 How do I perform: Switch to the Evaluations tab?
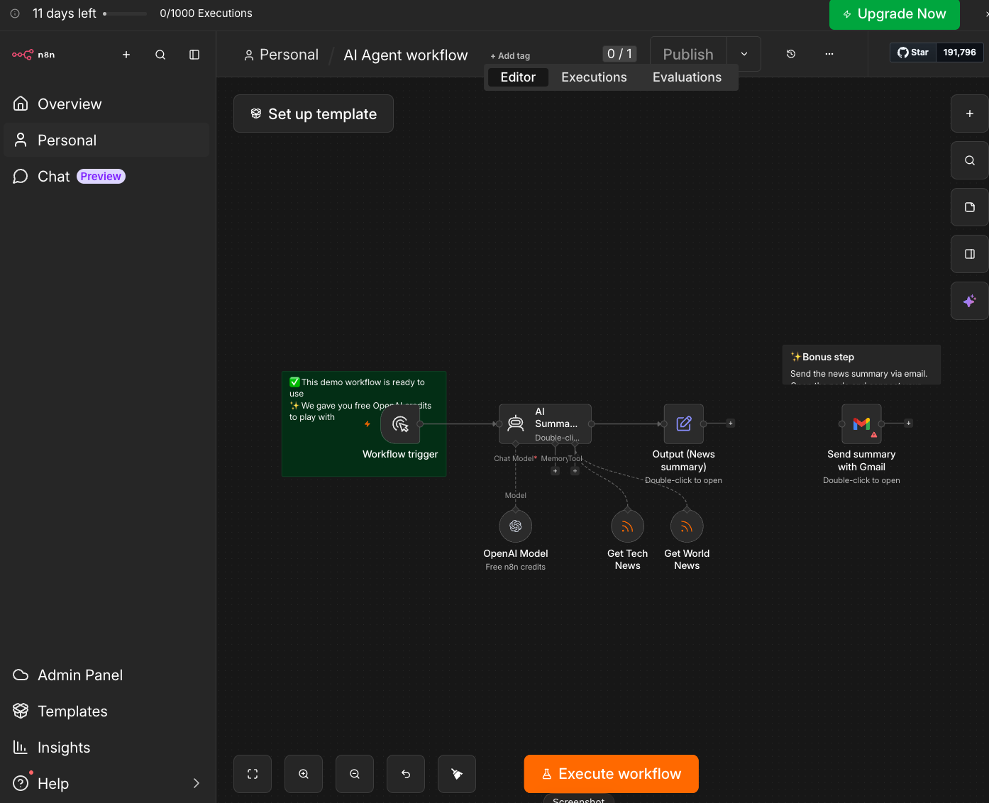click(687, 77)
